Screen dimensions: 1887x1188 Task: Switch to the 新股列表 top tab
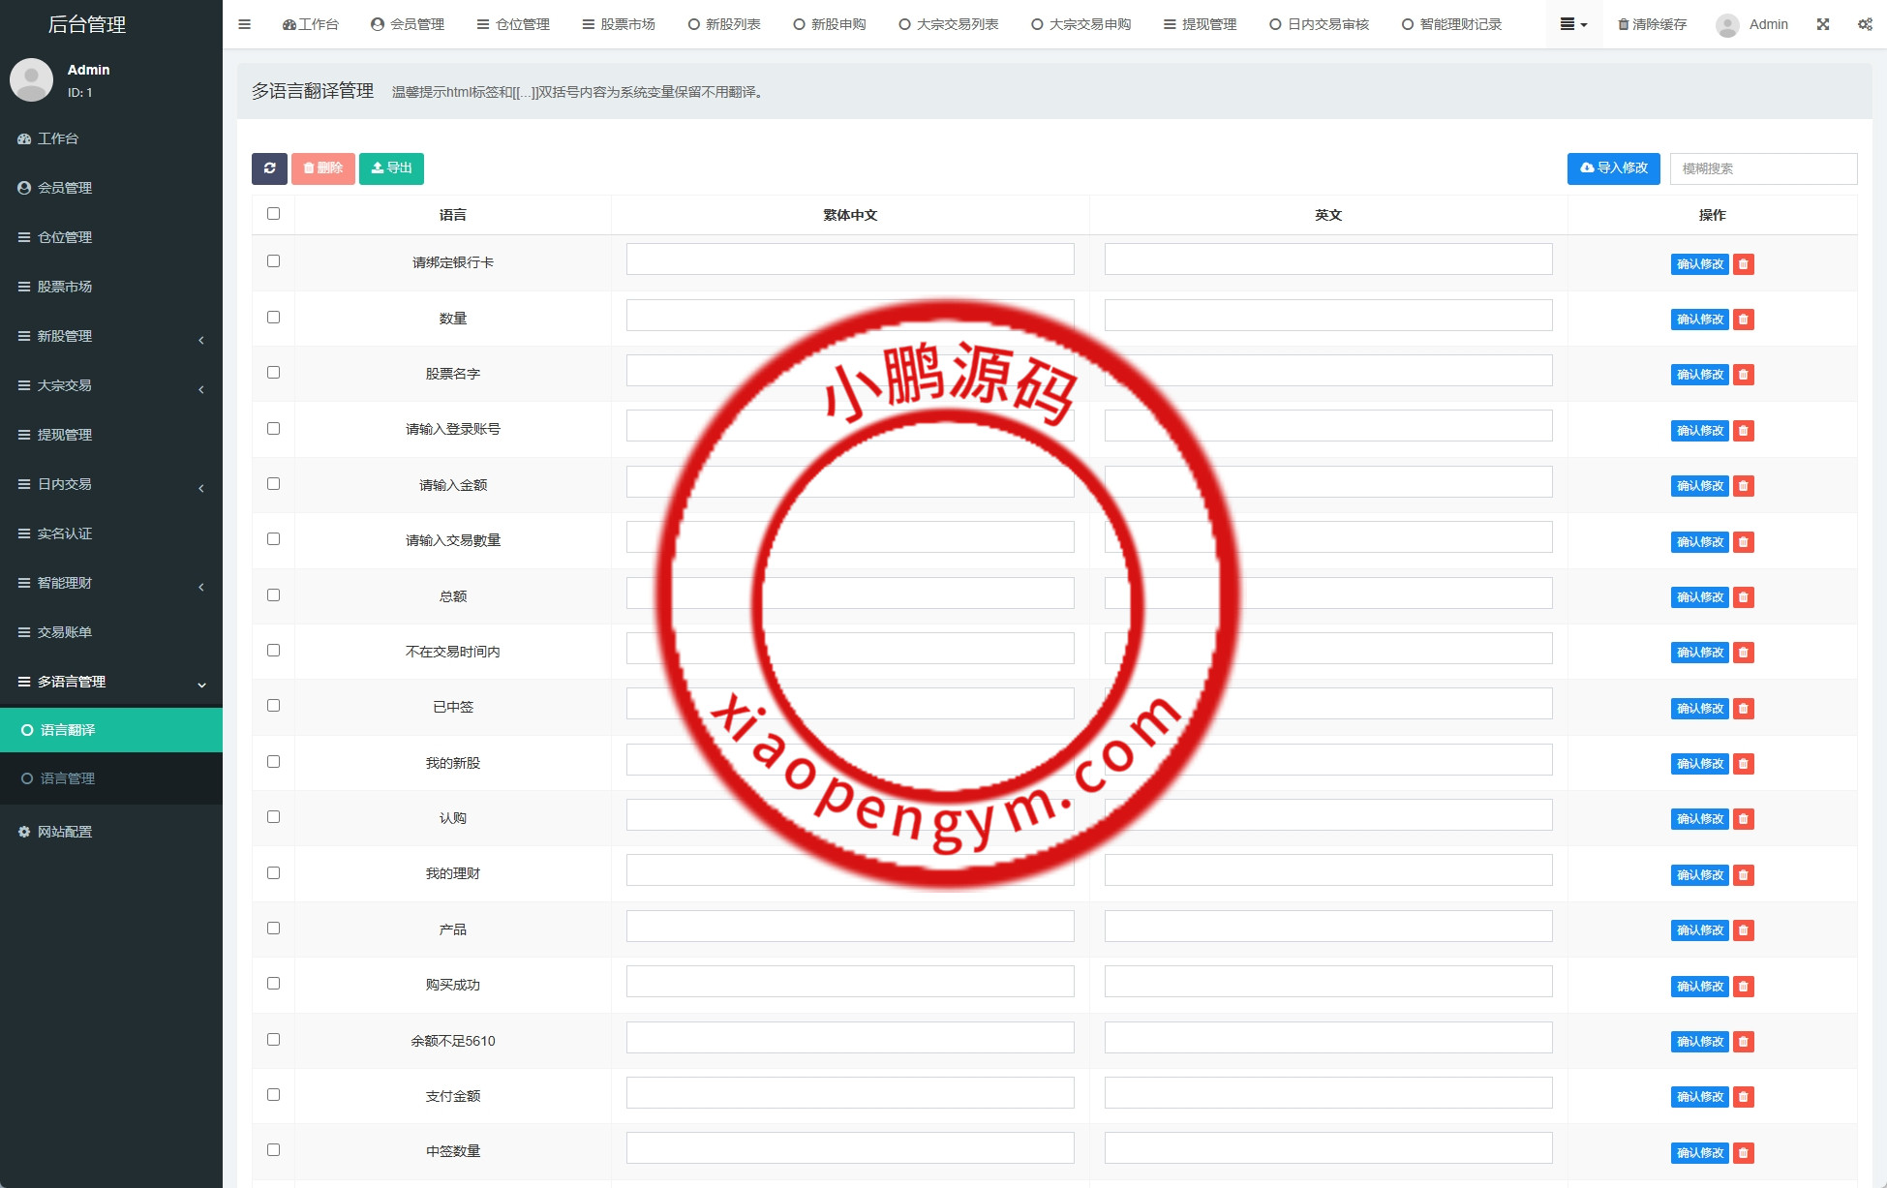[724, 24]
